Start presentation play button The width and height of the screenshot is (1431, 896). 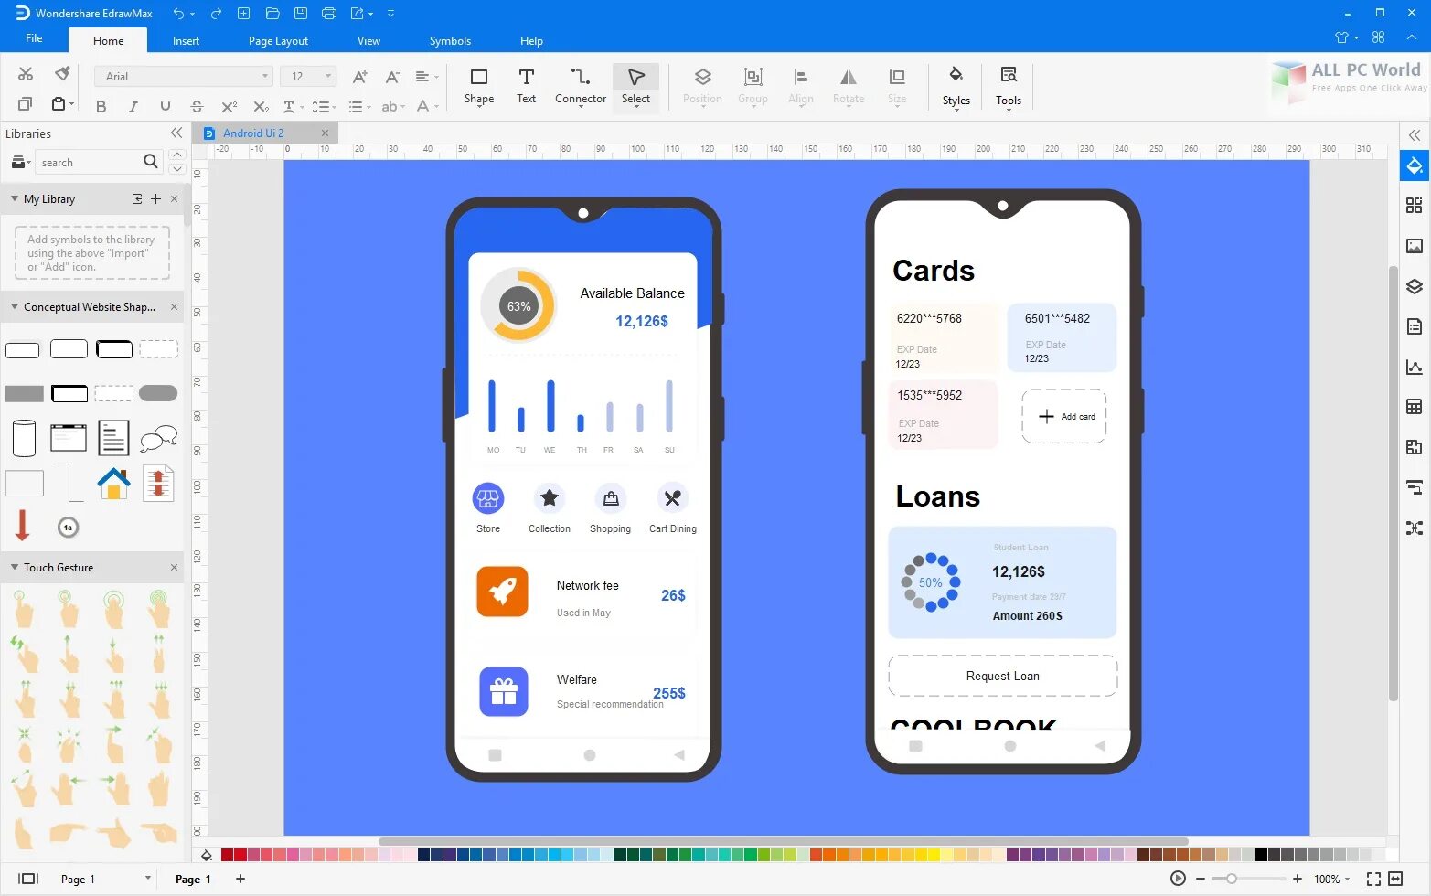[1178, 879]
